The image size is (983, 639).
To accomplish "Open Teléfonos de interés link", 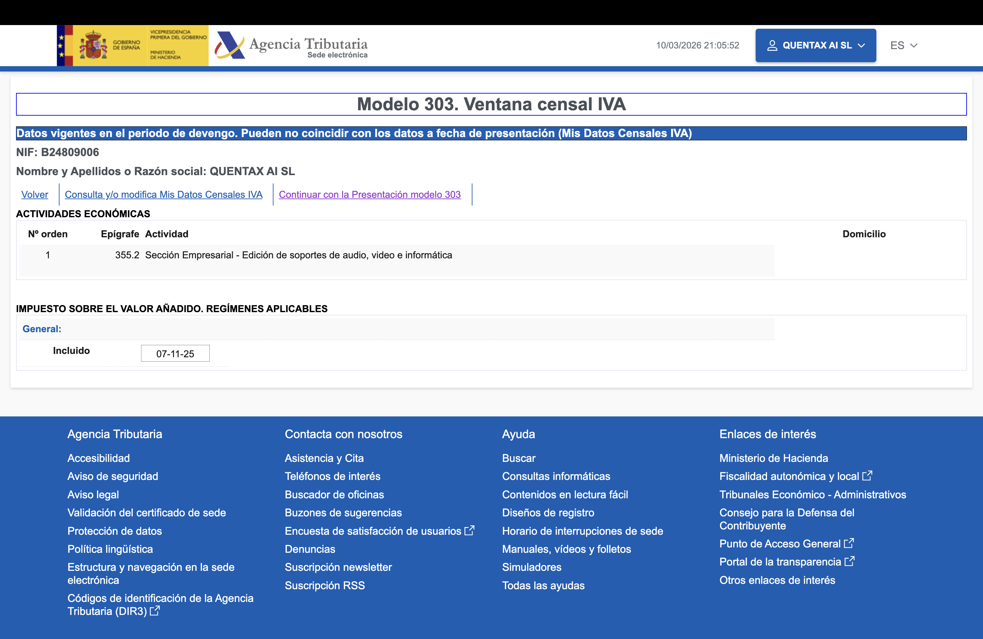I will point(332,476).
